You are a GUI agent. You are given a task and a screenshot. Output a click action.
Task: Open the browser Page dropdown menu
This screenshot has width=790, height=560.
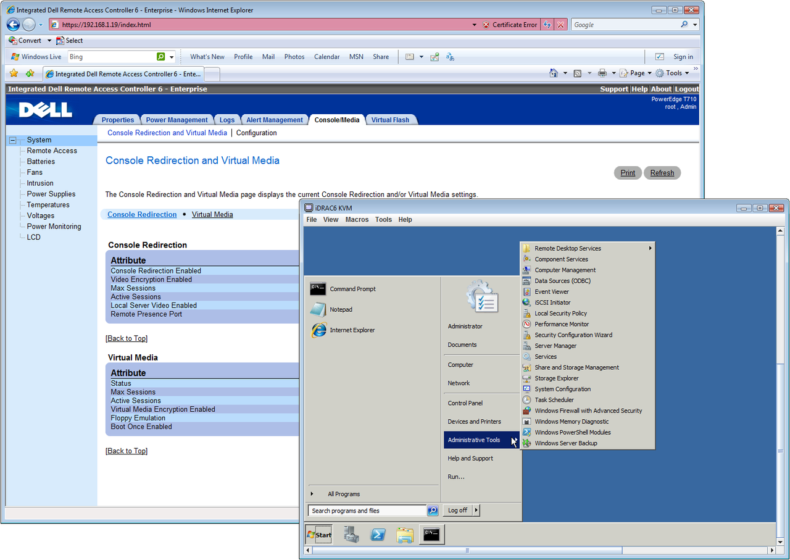coord(636,73)
